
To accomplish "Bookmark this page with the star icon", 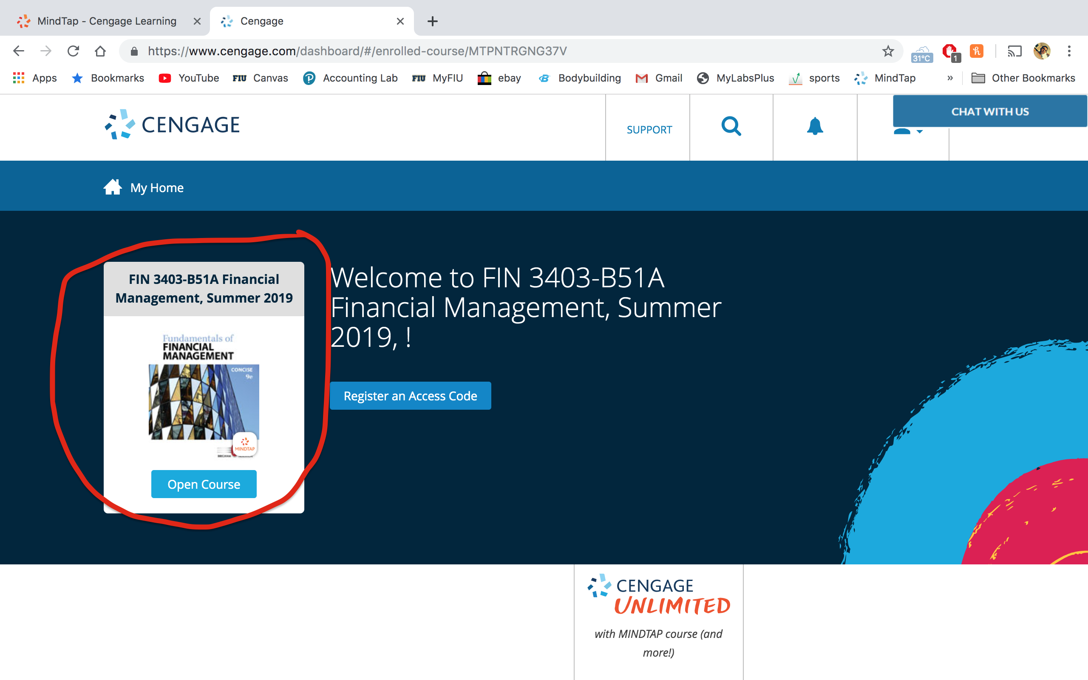I will (888, 51).
